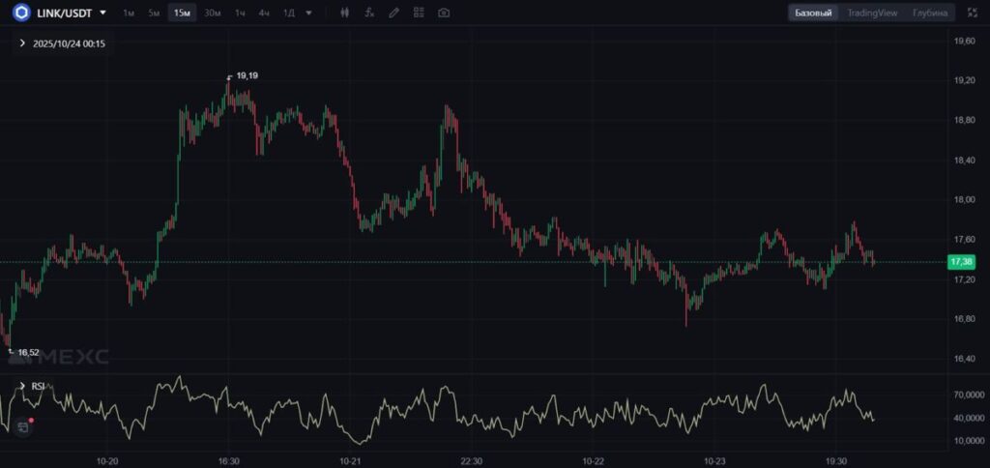Expand the chart to fullscreen

(x=973, y=13)
